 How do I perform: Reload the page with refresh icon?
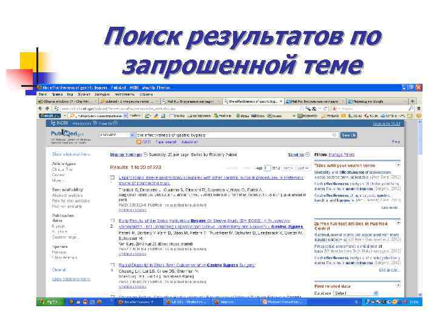point(325,109)
